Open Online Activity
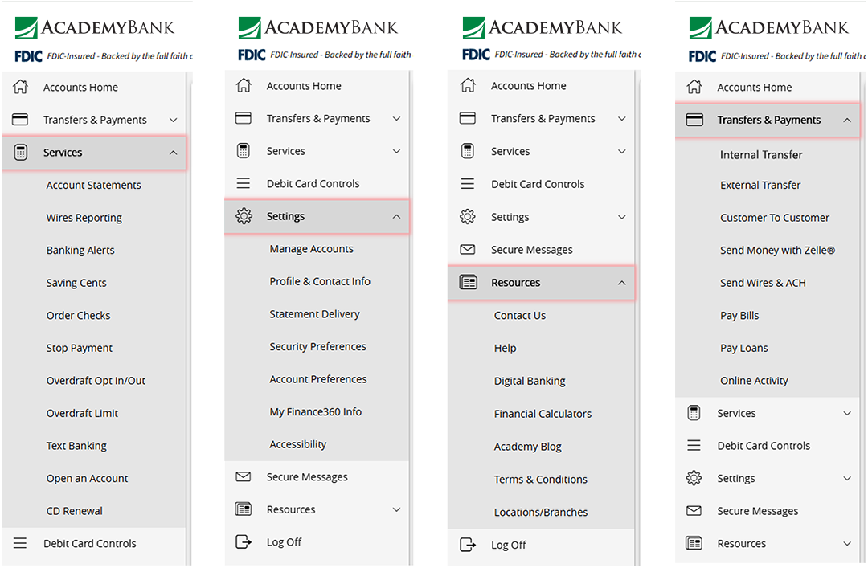Viewport: 868px width, 568px height. click(754, 380)
